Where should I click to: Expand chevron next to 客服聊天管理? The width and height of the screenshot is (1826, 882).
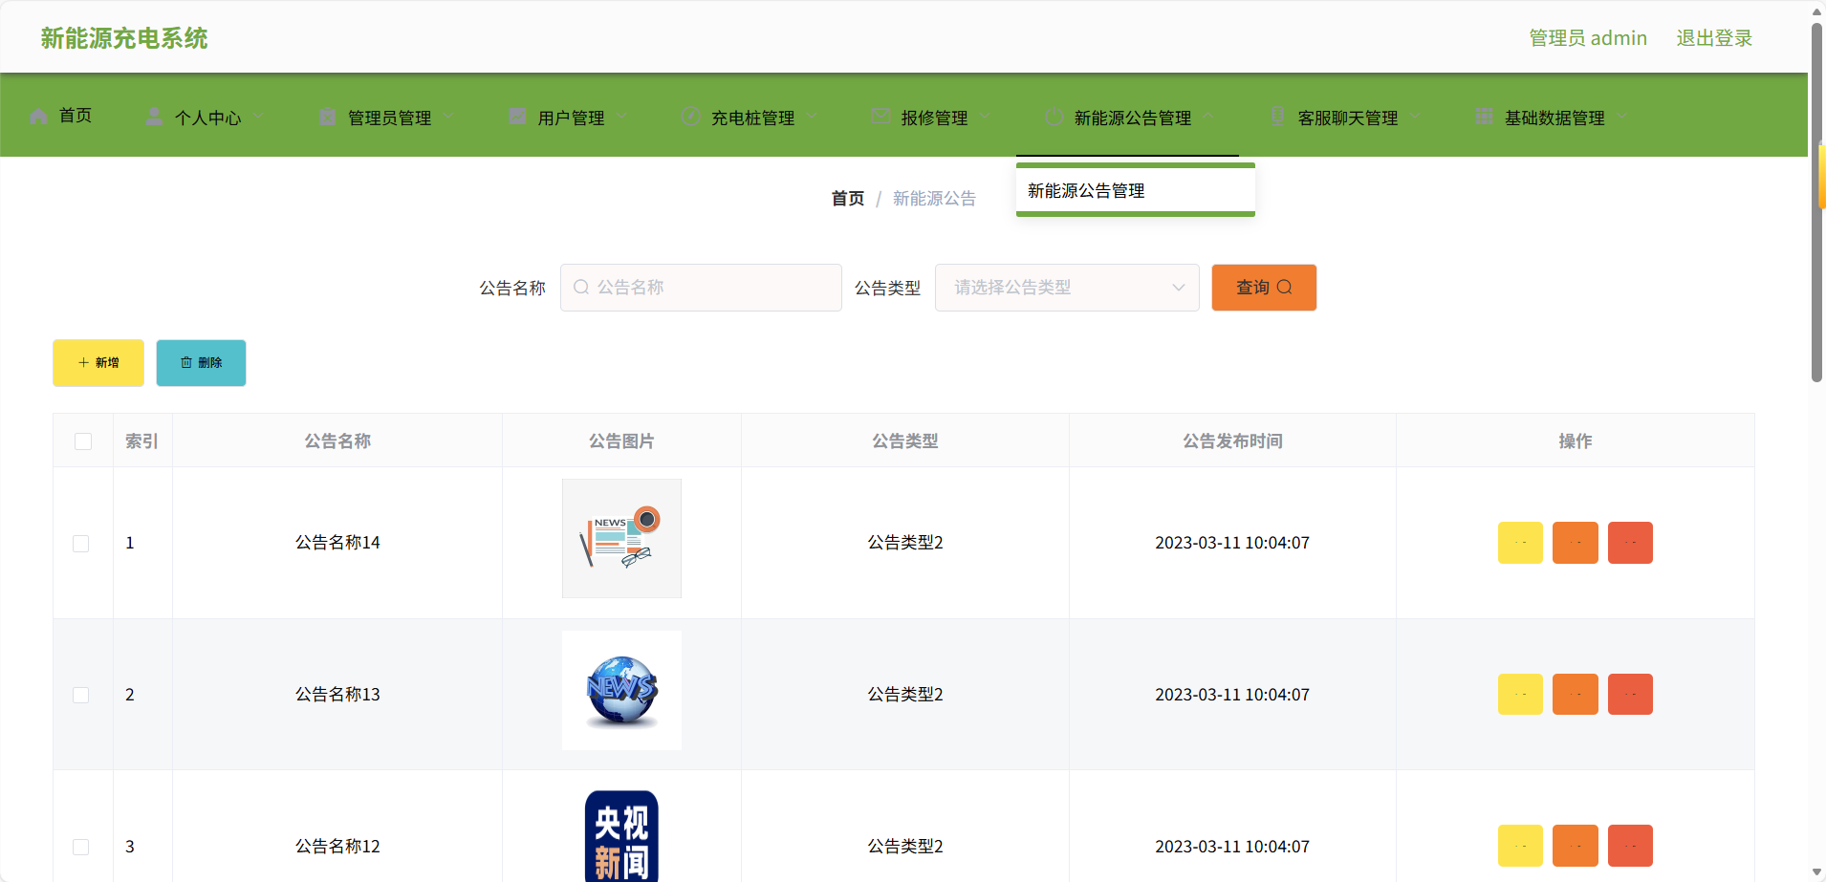point(1415,117)
